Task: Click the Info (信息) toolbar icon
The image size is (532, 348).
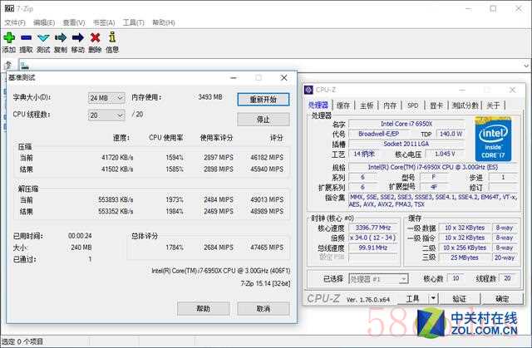Action: [112, 37]
